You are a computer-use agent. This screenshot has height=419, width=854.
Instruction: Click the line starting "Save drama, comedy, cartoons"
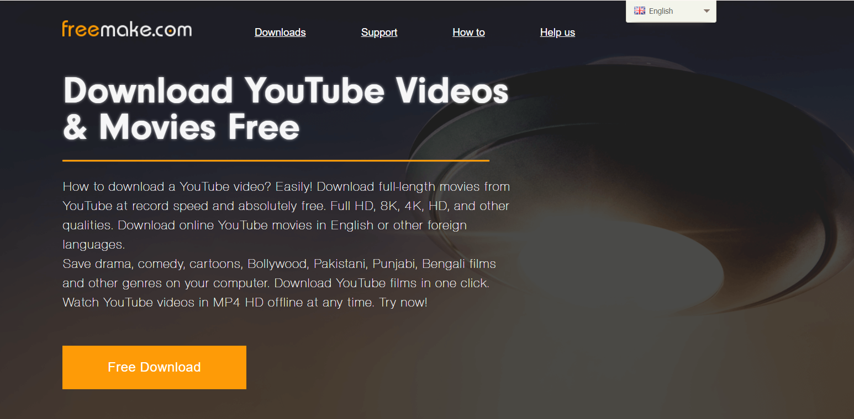tap(280, 264)
